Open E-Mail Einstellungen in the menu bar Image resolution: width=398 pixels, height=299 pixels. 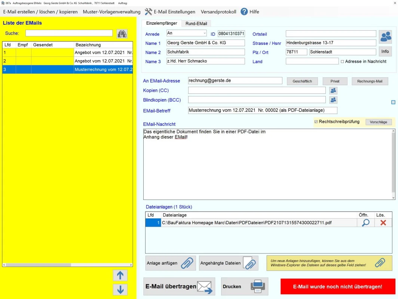(x=170, y=12)
